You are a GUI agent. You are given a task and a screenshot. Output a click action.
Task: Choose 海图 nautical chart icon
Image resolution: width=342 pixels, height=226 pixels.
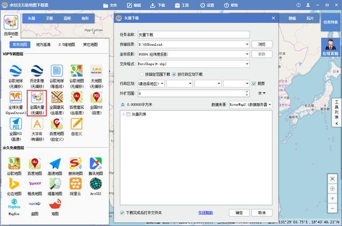pos(55,204)
